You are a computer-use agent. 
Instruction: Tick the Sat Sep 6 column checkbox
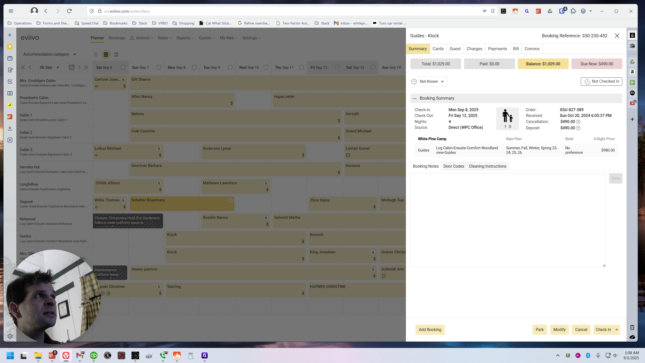click(123, 67)
